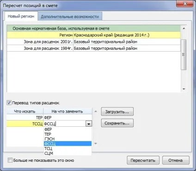This screenshot has width=196, height=171.
Task: Choose СЦМ from the dropdown list
Action: click(x=67, y=153)
